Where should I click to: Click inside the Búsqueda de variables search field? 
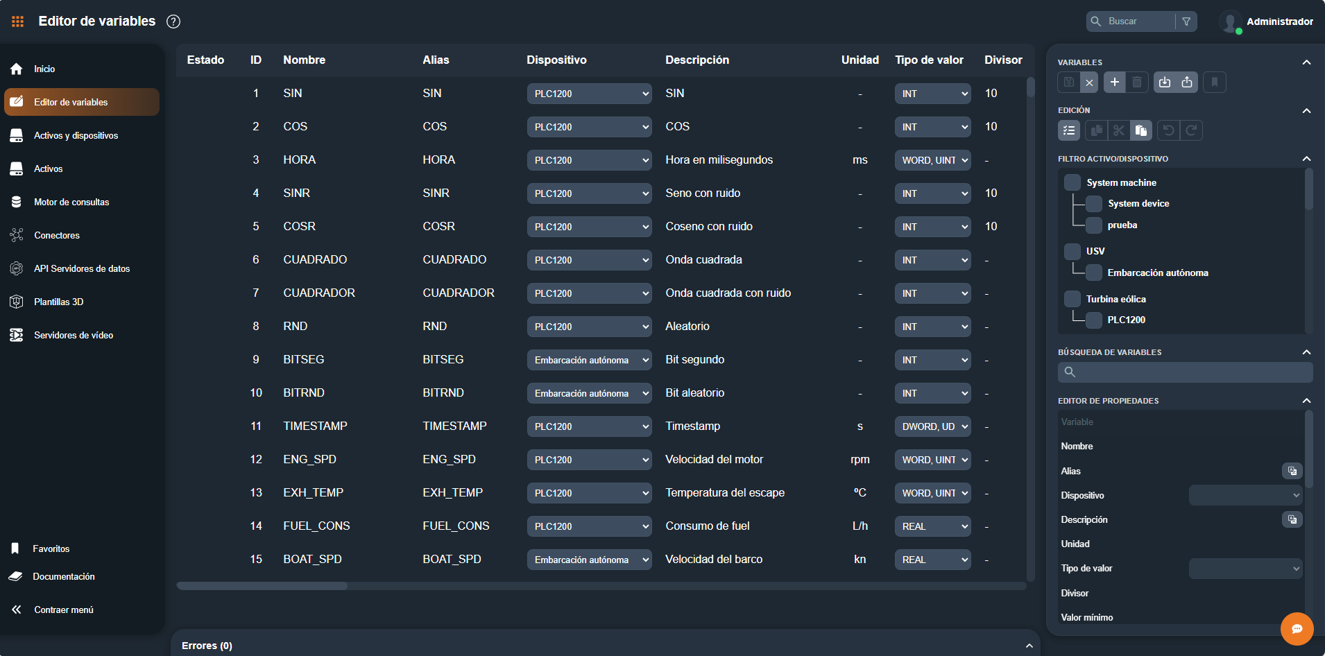(x=1184, y=372)
